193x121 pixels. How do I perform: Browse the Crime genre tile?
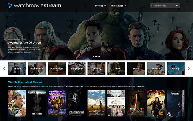tap(116, 69)
